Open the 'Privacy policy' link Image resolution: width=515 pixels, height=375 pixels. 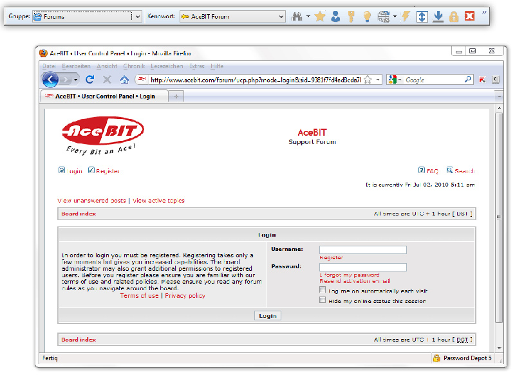pyautogui.click(x=185, y=296)
